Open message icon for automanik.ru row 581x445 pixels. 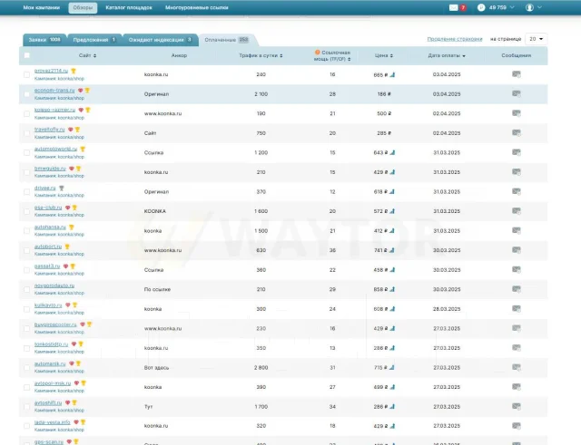point(517,367)
